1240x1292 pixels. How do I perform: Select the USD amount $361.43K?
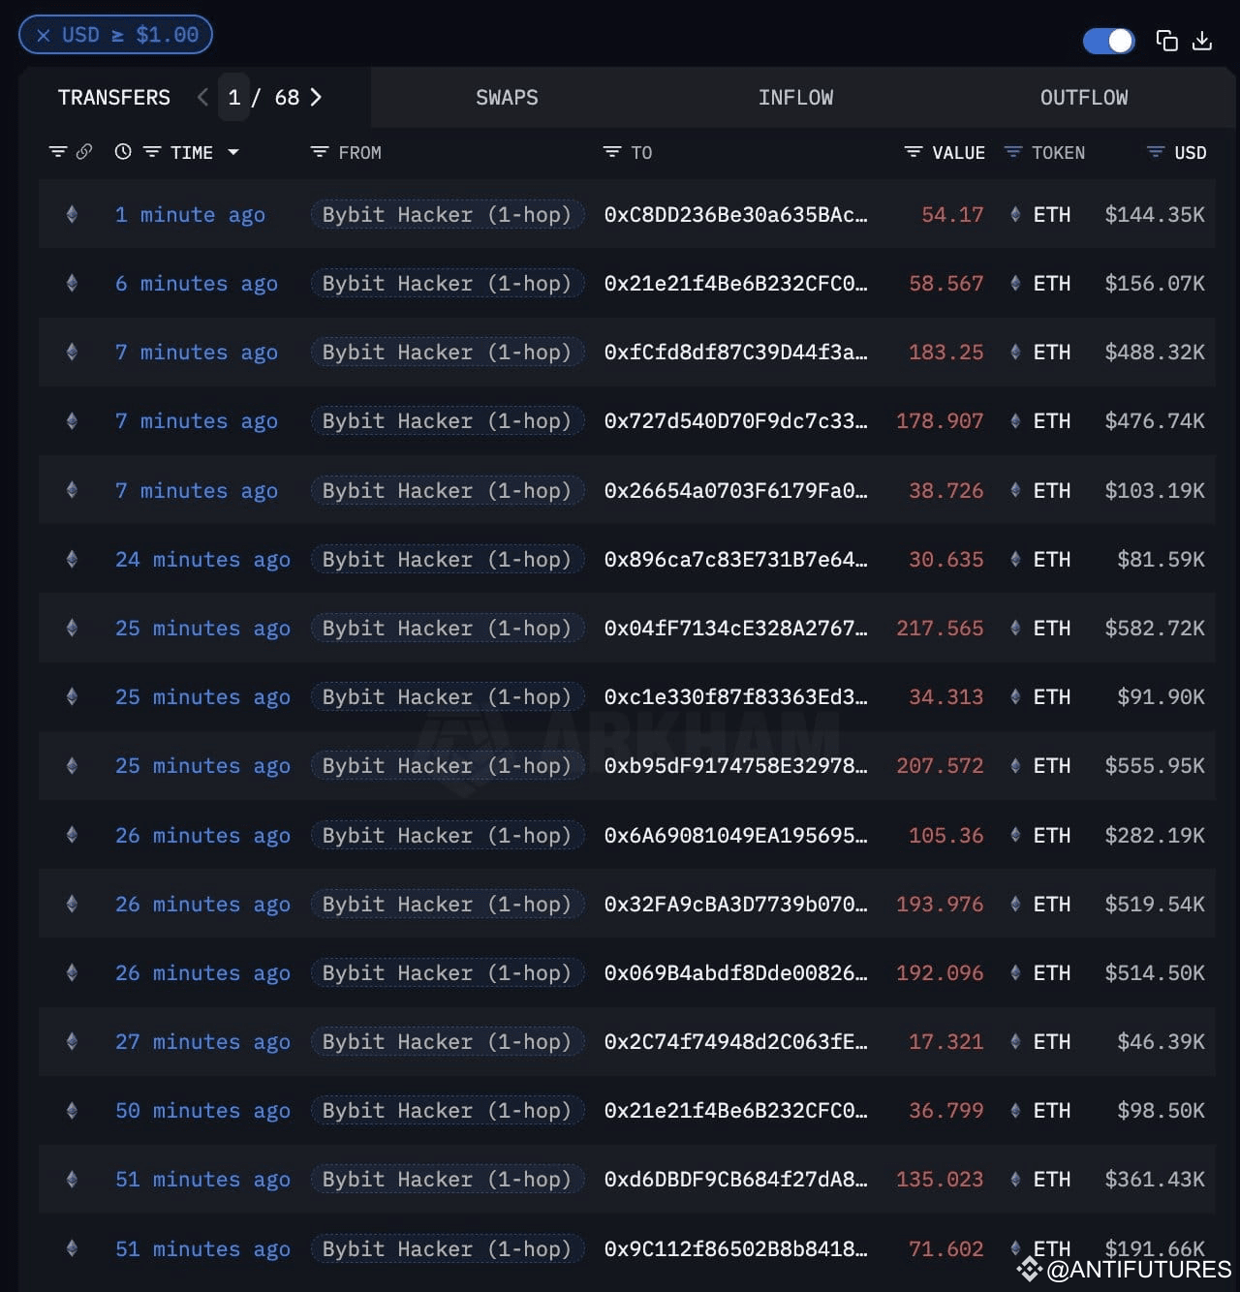tap(1155, 1179)
